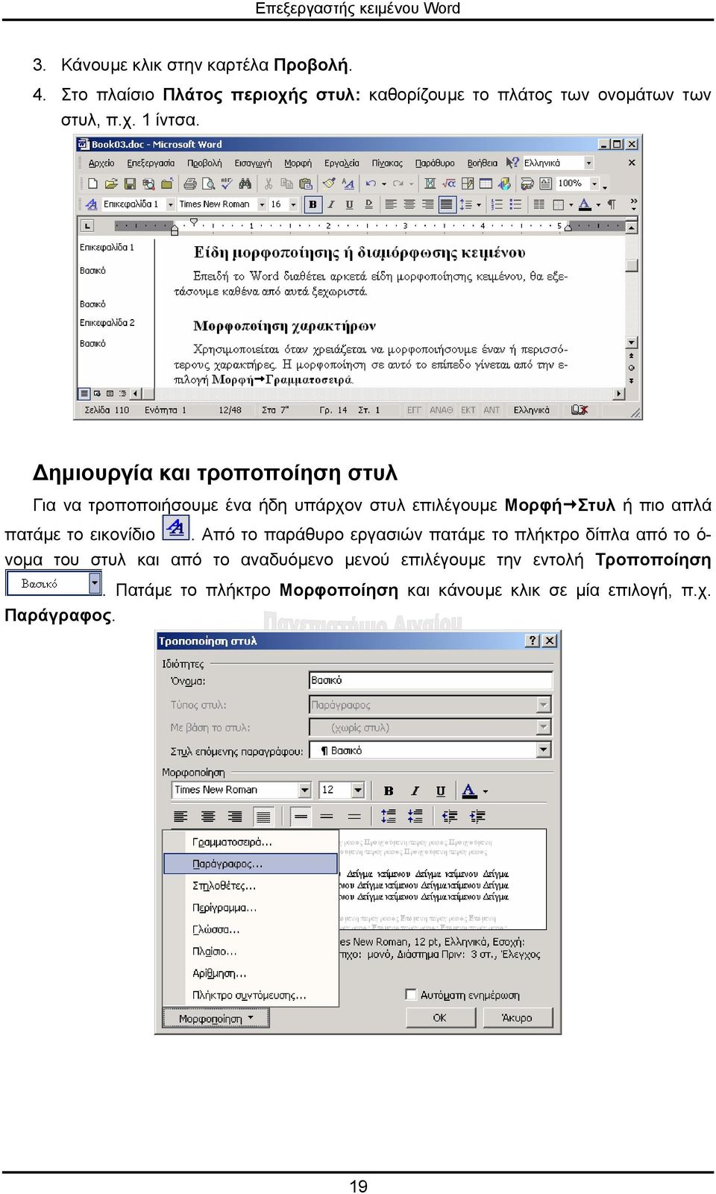
Task: Open the Προβολή menu
Action: 204,163
